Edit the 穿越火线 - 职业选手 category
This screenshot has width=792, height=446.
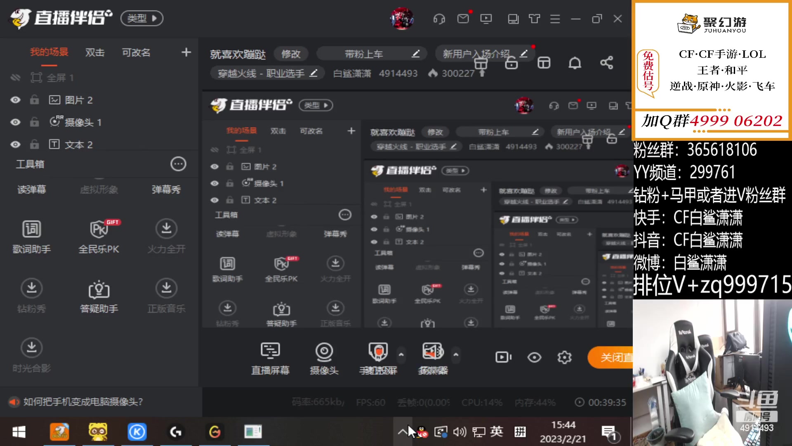pos(267,74)
